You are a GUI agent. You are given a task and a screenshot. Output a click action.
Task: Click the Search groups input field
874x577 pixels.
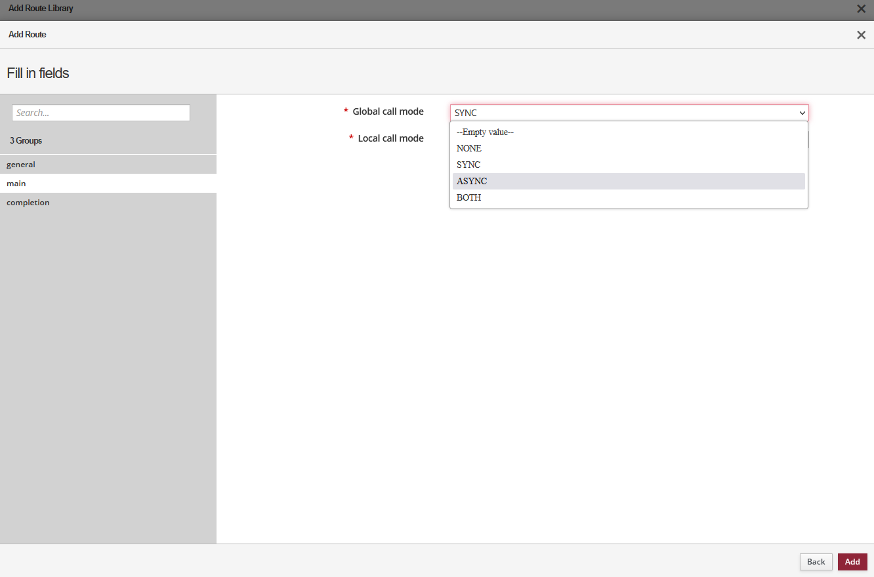pyautogui.click(x=101, y=113)
